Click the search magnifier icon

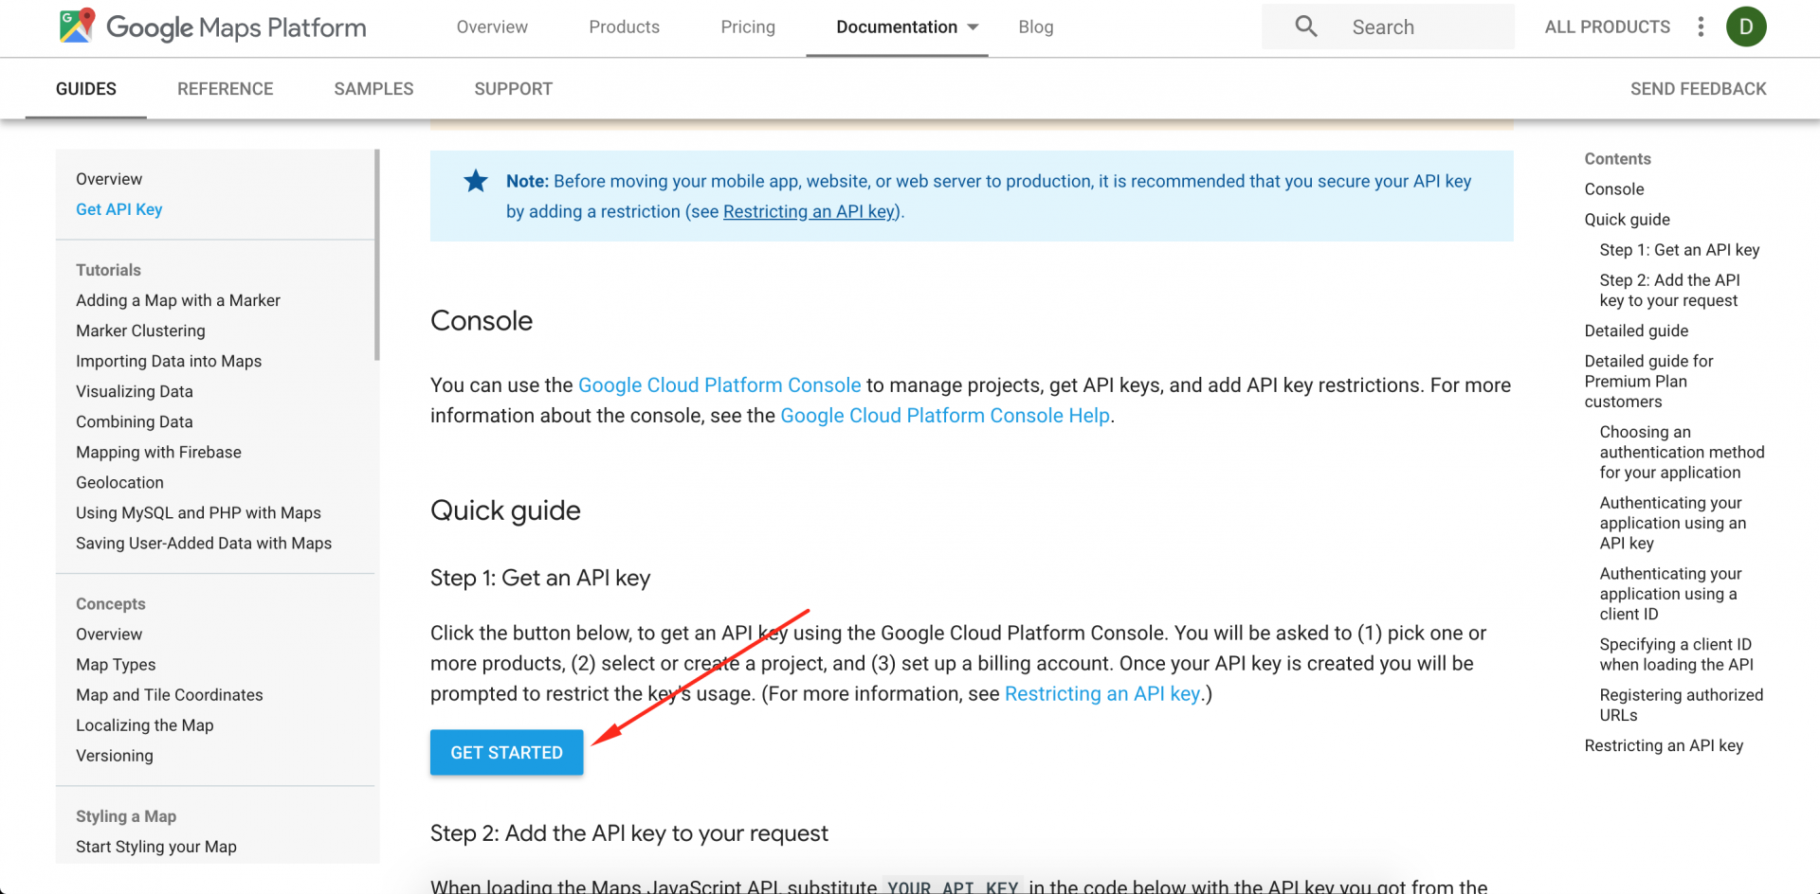click(x=1306, y=27)
